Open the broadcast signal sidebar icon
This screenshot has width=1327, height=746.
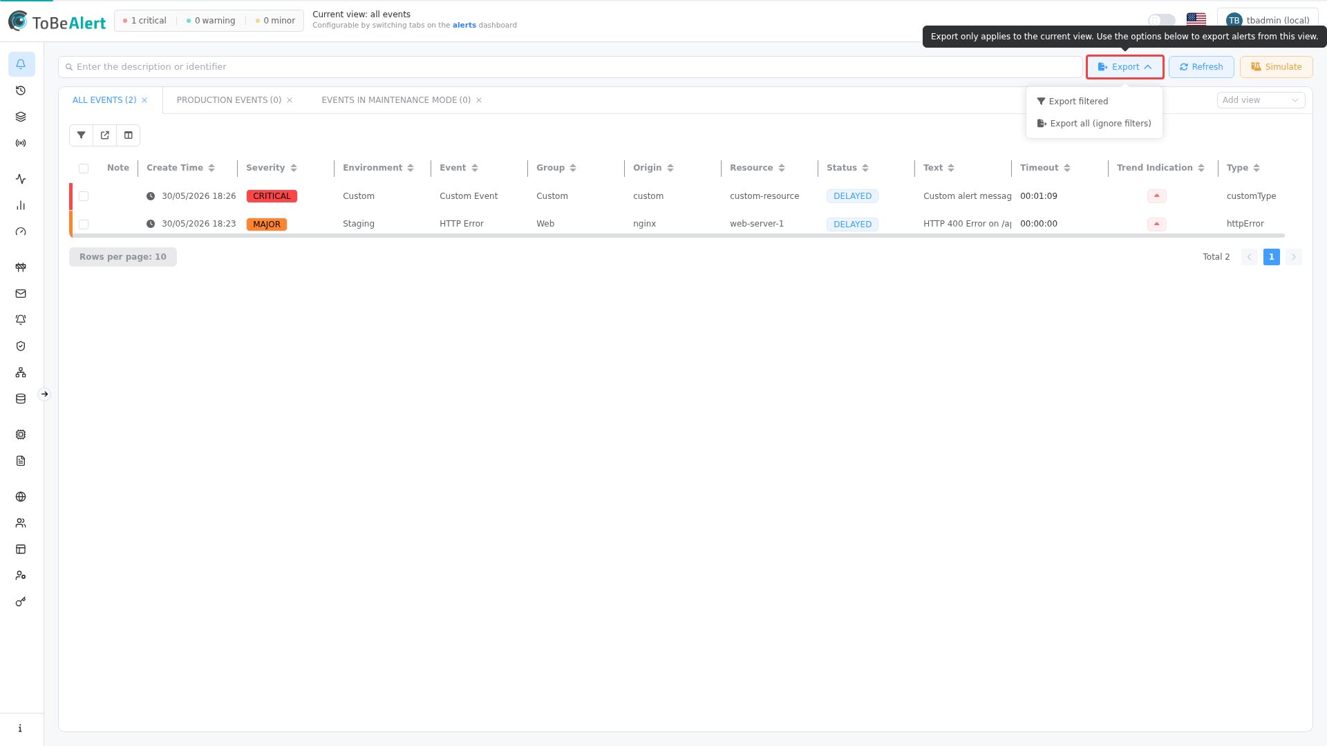click(x=21, y=143)
